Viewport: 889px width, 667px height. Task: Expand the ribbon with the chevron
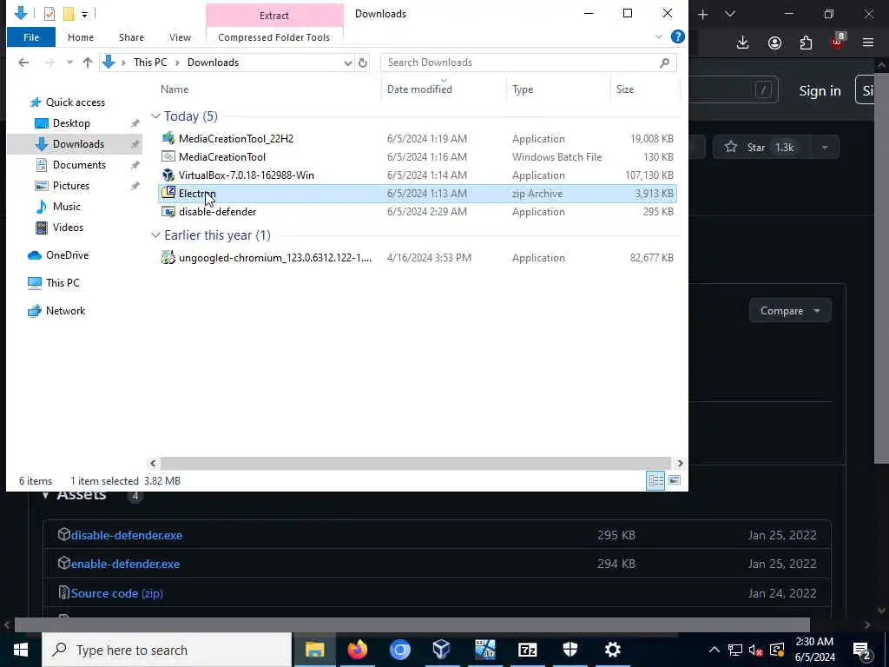(x=659, y=36)
